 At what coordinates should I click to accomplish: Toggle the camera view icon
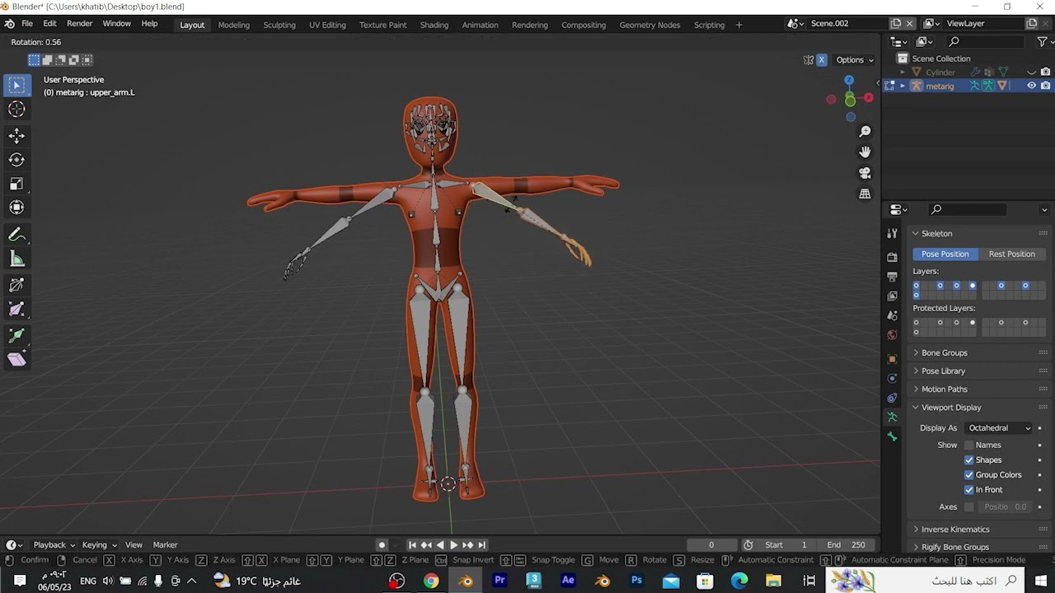click(x=865, y=173)
